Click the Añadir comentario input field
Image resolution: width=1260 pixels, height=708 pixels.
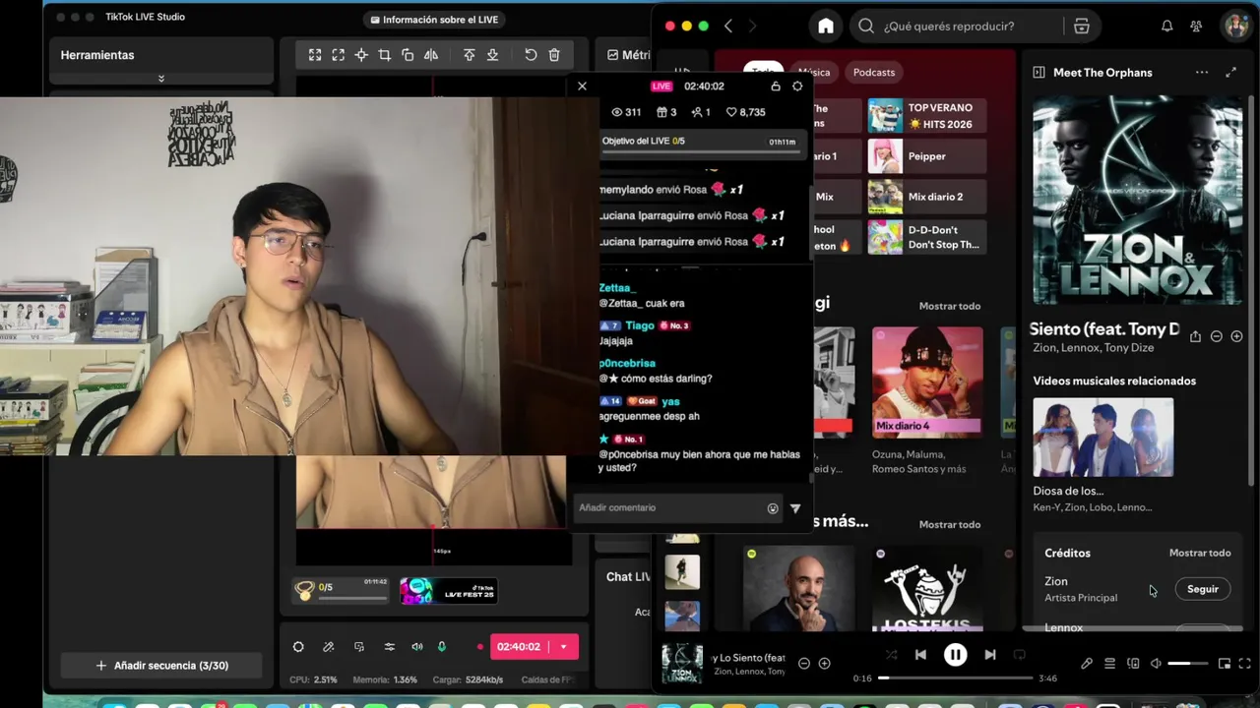click(x=669, y=507)
